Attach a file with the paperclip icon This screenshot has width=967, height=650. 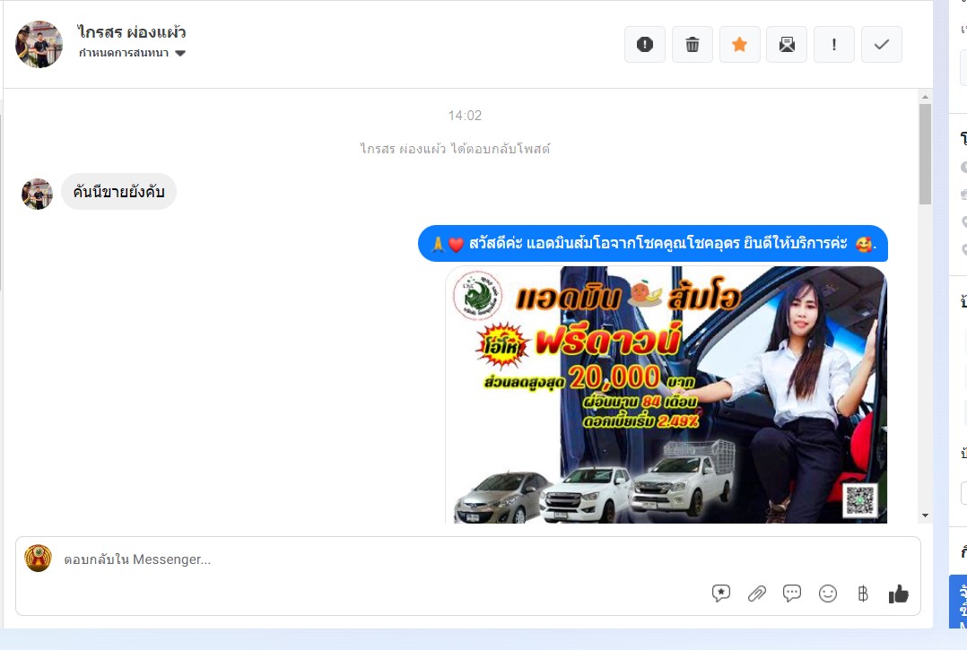(x=757, y=594)
